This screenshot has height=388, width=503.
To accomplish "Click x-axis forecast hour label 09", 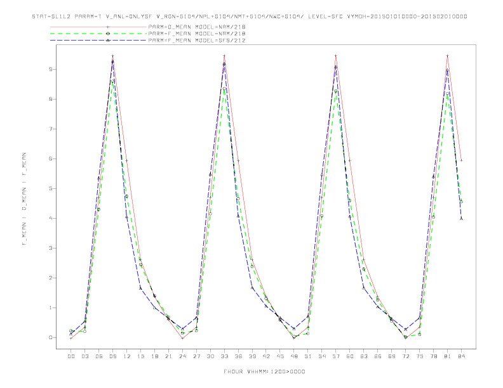I will (112, 356).
